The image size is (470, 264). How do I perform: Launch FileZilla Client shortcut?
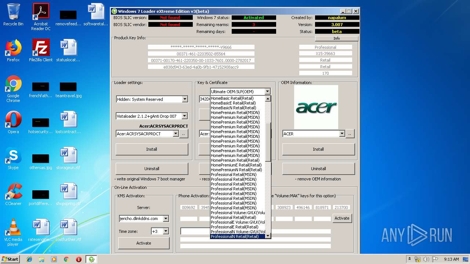[41, 51]
